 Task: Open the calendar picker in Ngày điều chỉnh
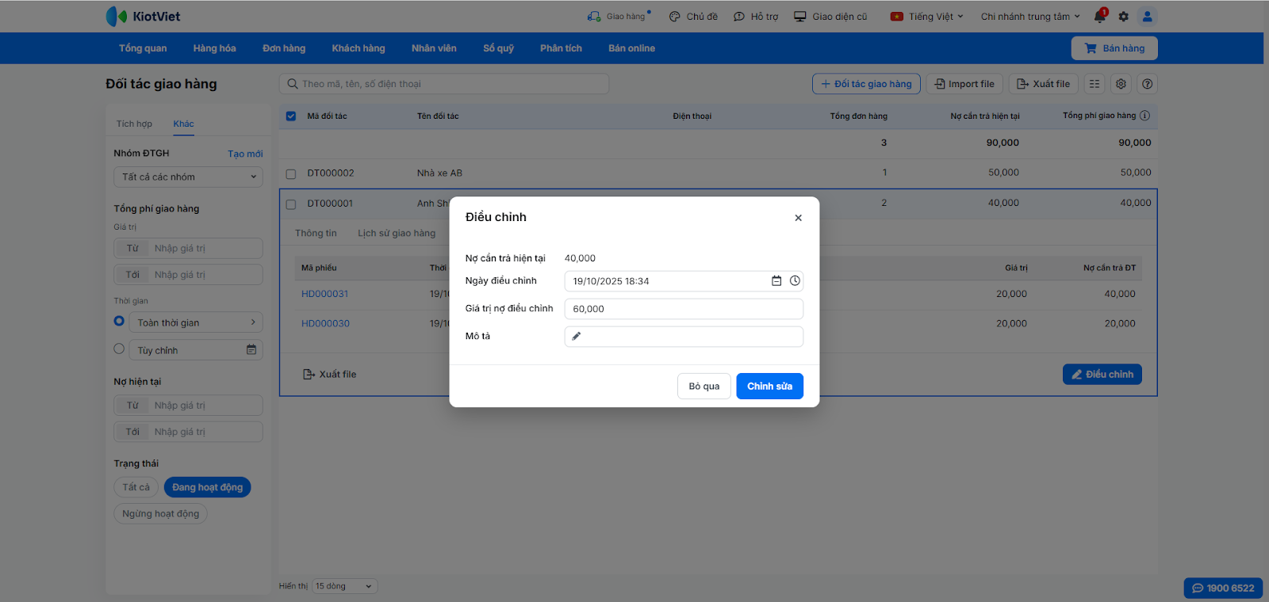(x=776, y=281)
